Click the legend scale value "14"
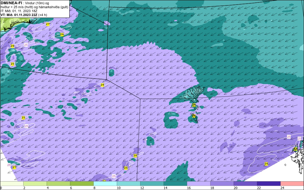This screenshot has height=190, width=304. point(165,188)
